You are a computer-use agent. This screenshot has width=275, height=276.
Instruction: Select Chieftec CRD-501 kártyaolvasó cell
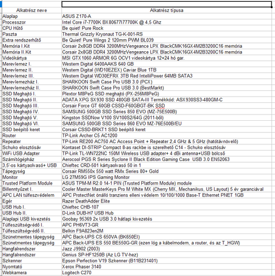(166, 165)
